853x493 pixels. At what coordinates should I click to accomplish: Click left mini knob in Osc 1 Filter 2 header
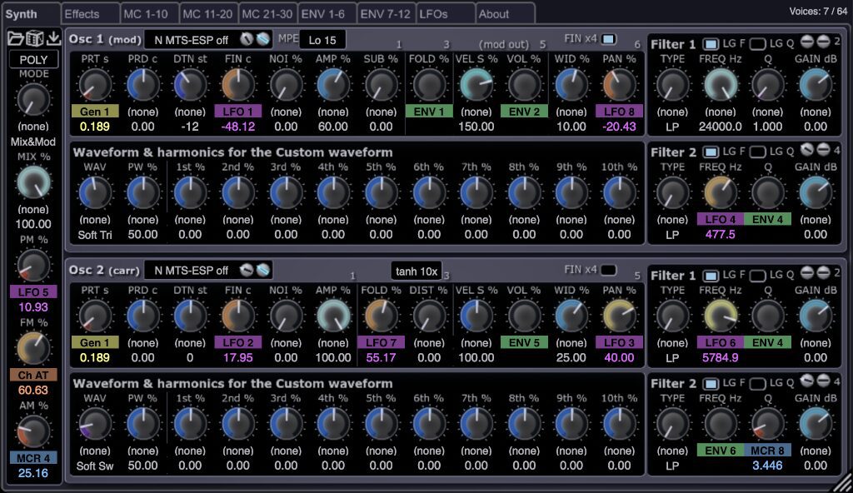pos(807,149)
